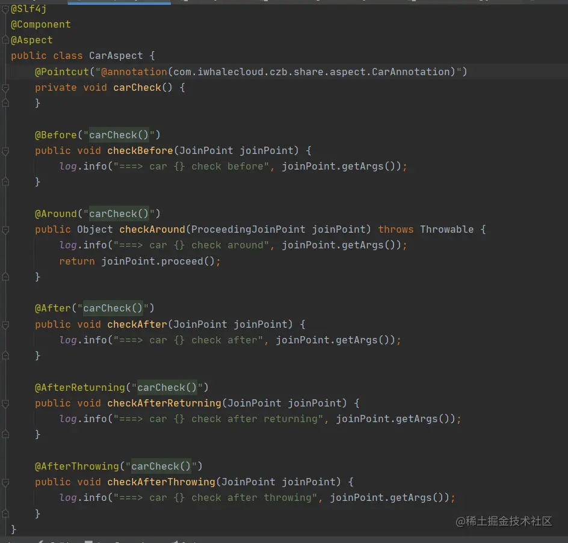
Task: Click the "check after throwing" log string
Action: coord(215,498)
